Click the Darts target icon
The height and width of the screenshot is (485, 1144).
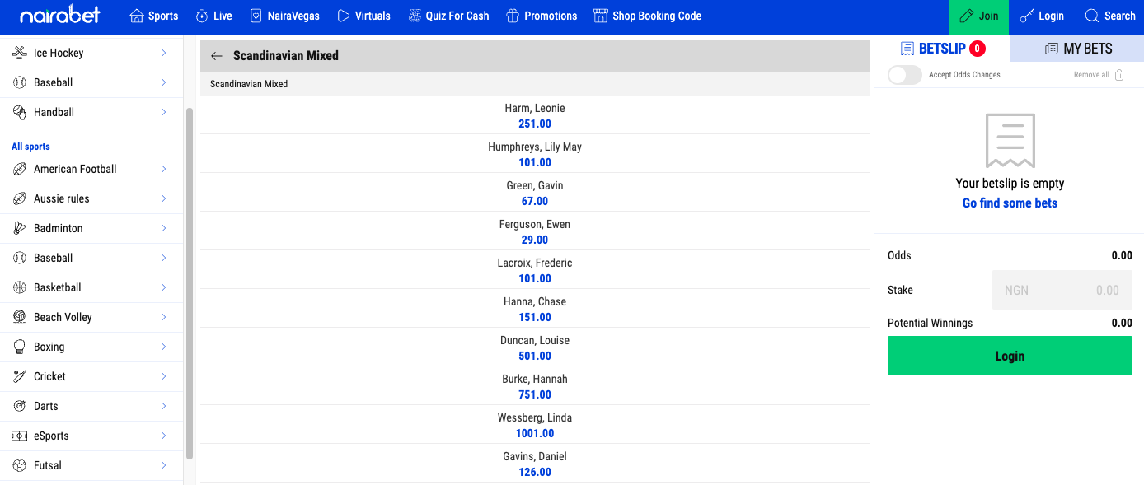point(19,406)
